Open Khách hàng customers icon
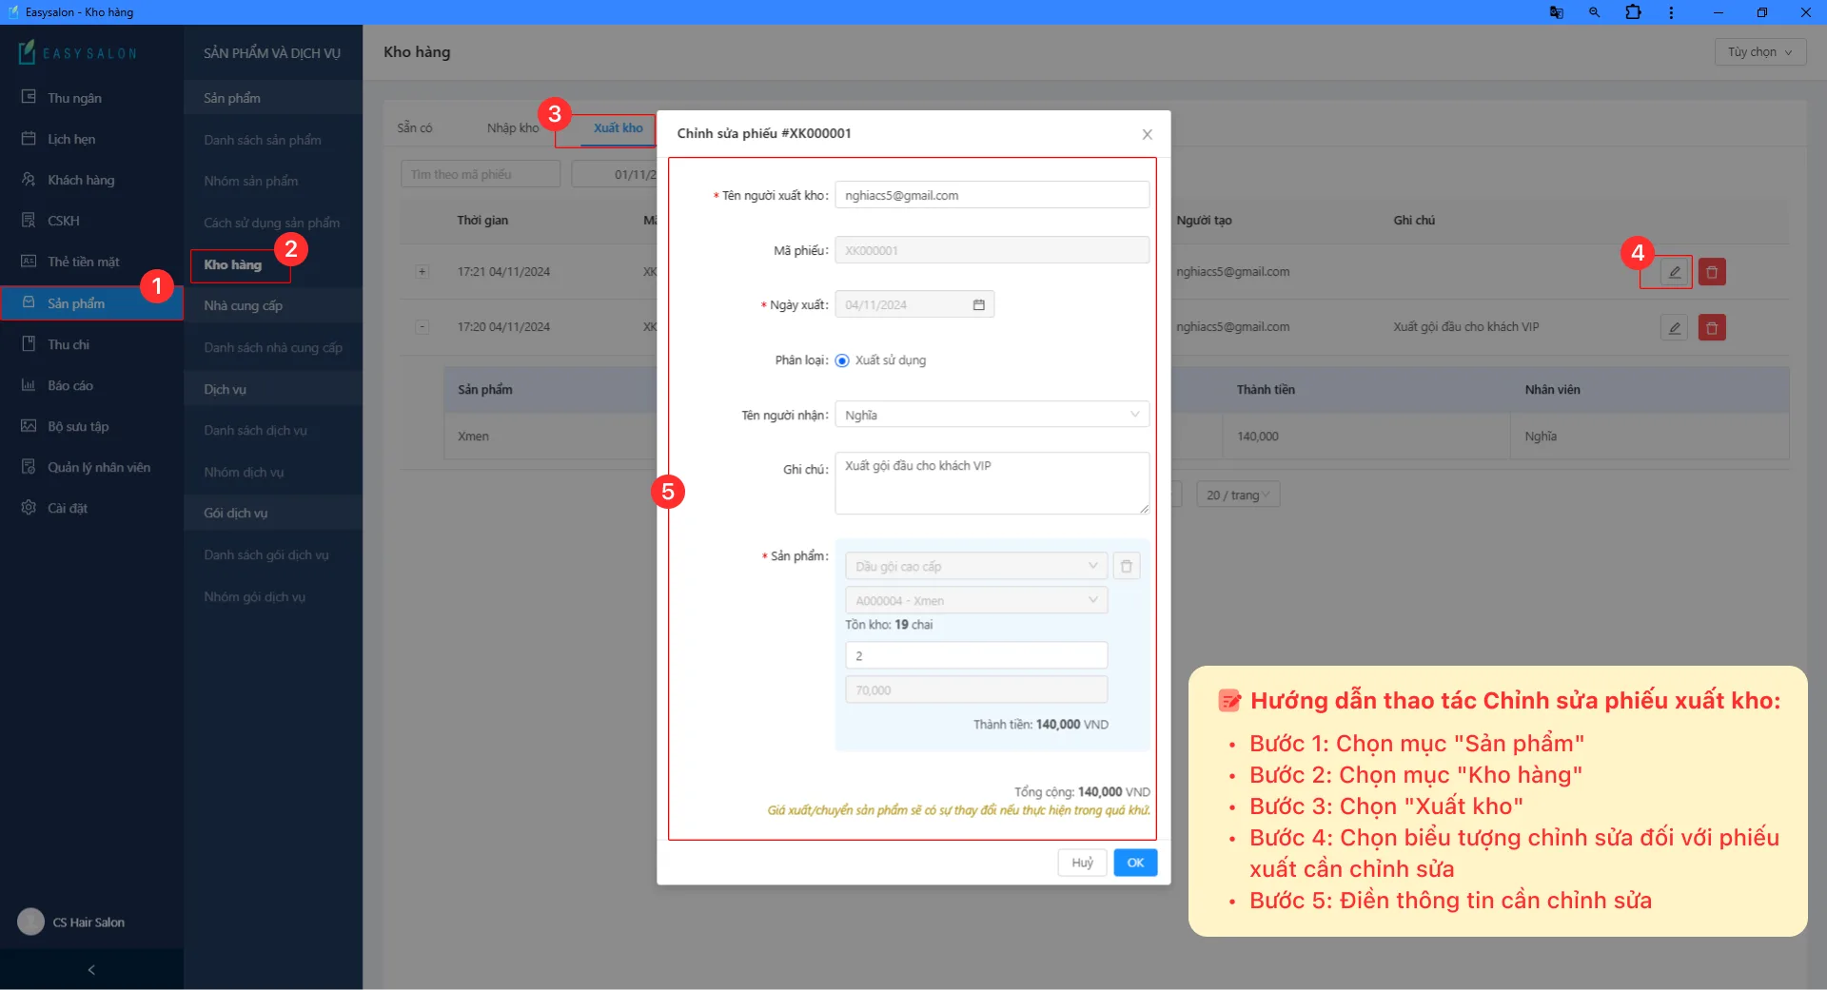The image size is (1827, 990). tap(29, 180)
